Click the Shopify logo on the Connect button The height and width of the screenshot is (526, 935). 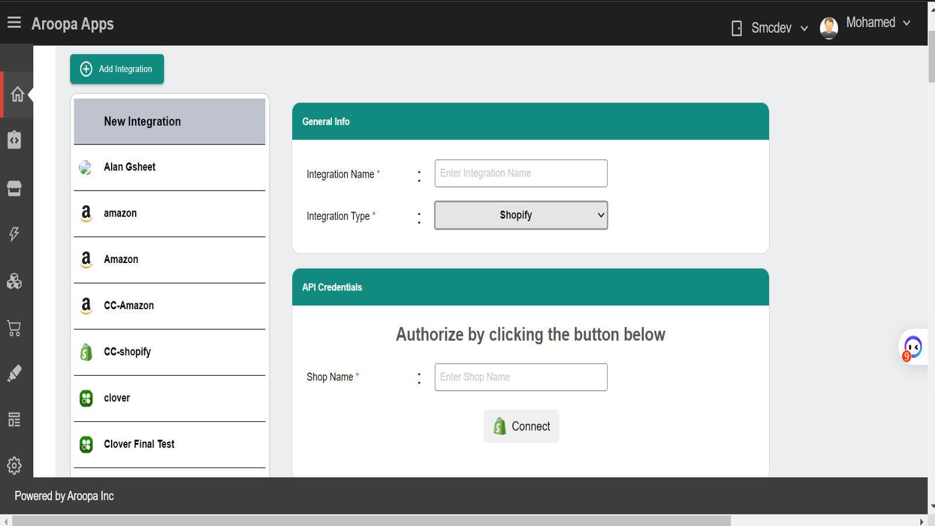coord(500,426)
